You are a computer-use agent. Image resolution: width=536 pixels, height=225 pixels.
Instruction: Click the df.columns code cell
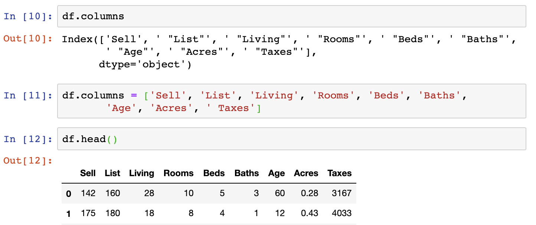tap(291, 16)
